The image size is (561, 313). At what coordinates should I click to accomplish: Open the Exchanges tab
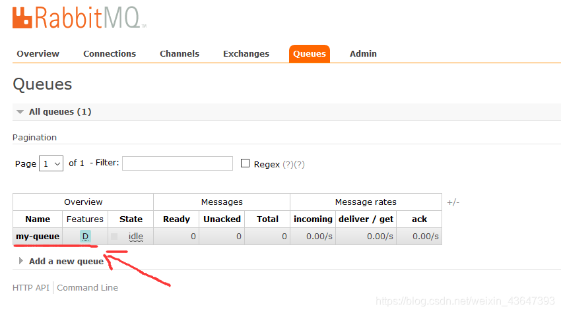click(246, 54)
